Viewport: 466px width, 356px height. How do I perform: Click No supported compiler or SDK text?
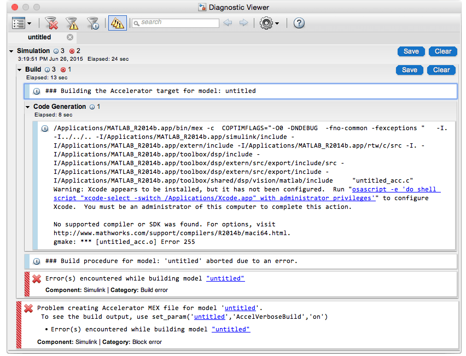(x=164, y=224)
